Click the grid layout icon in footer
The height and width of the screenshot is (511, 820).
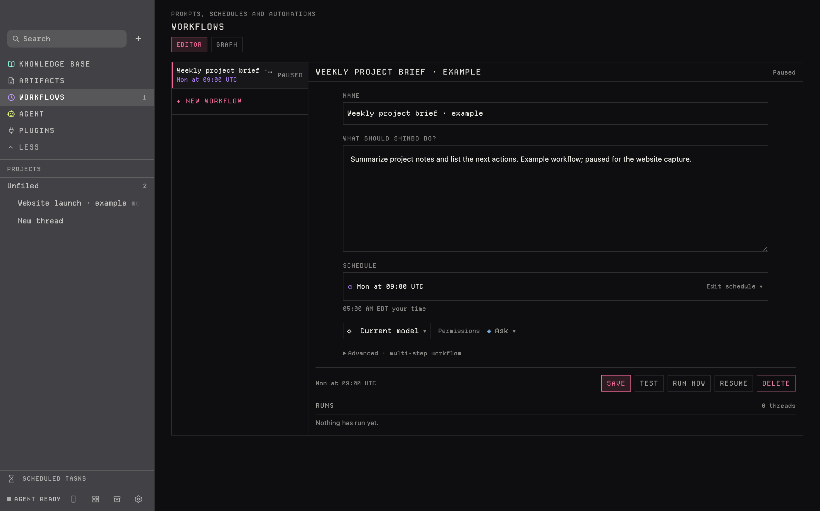[x=96, y=499]
